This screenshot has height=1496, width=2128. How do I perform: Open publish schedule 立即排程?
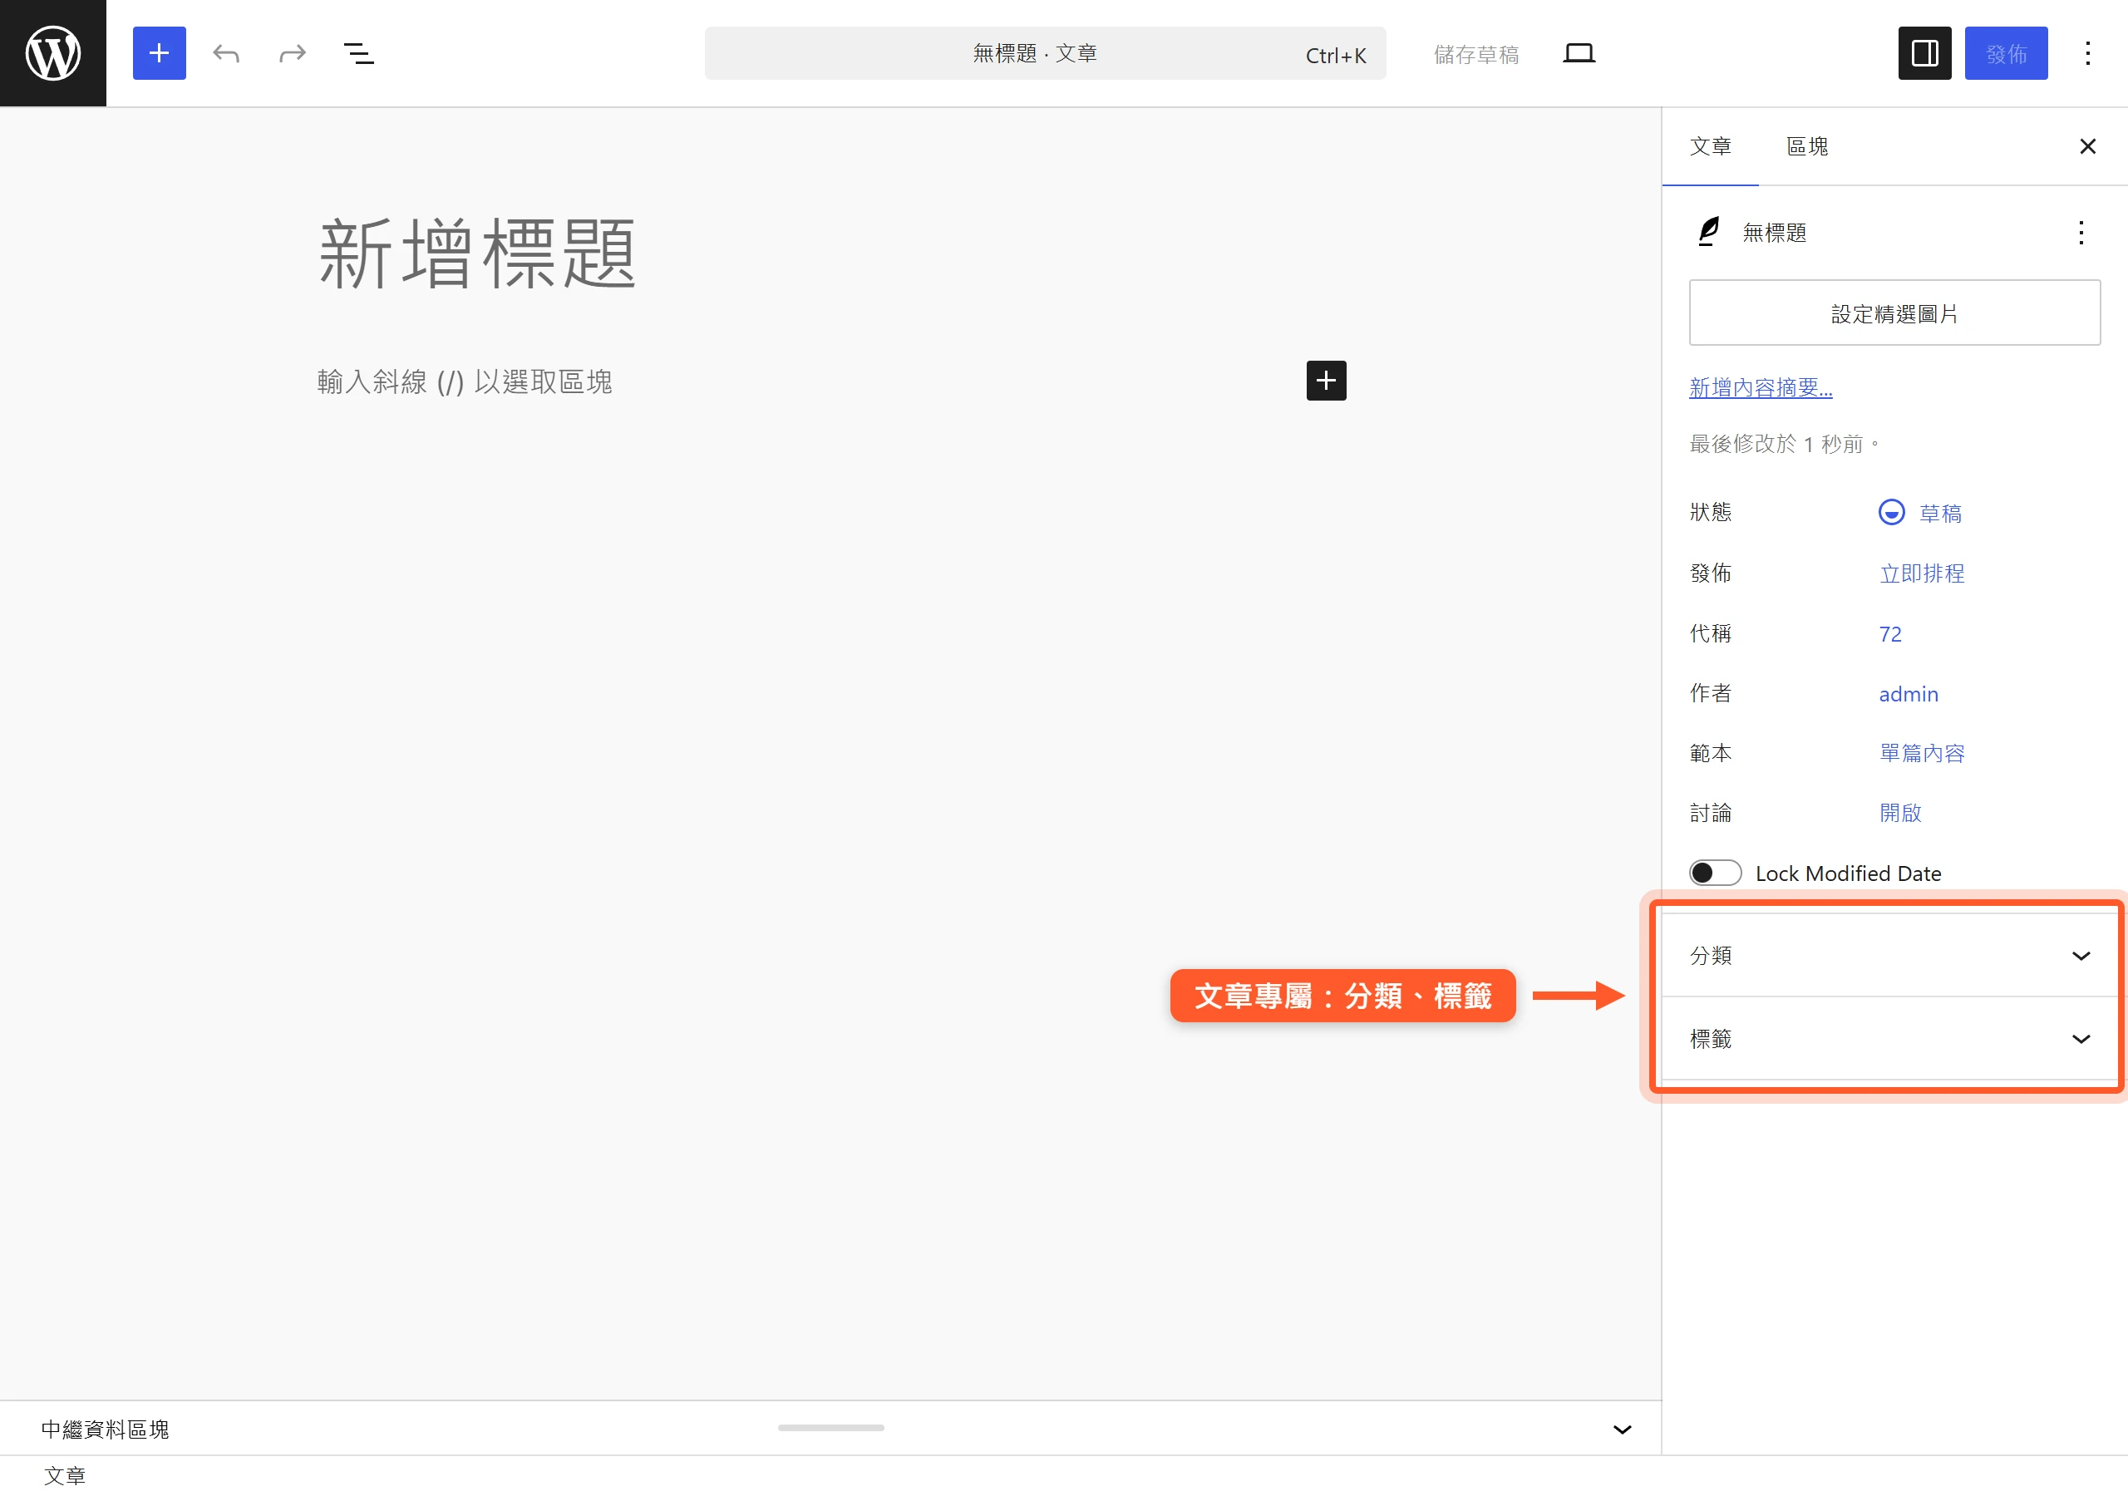(1921, 573)
